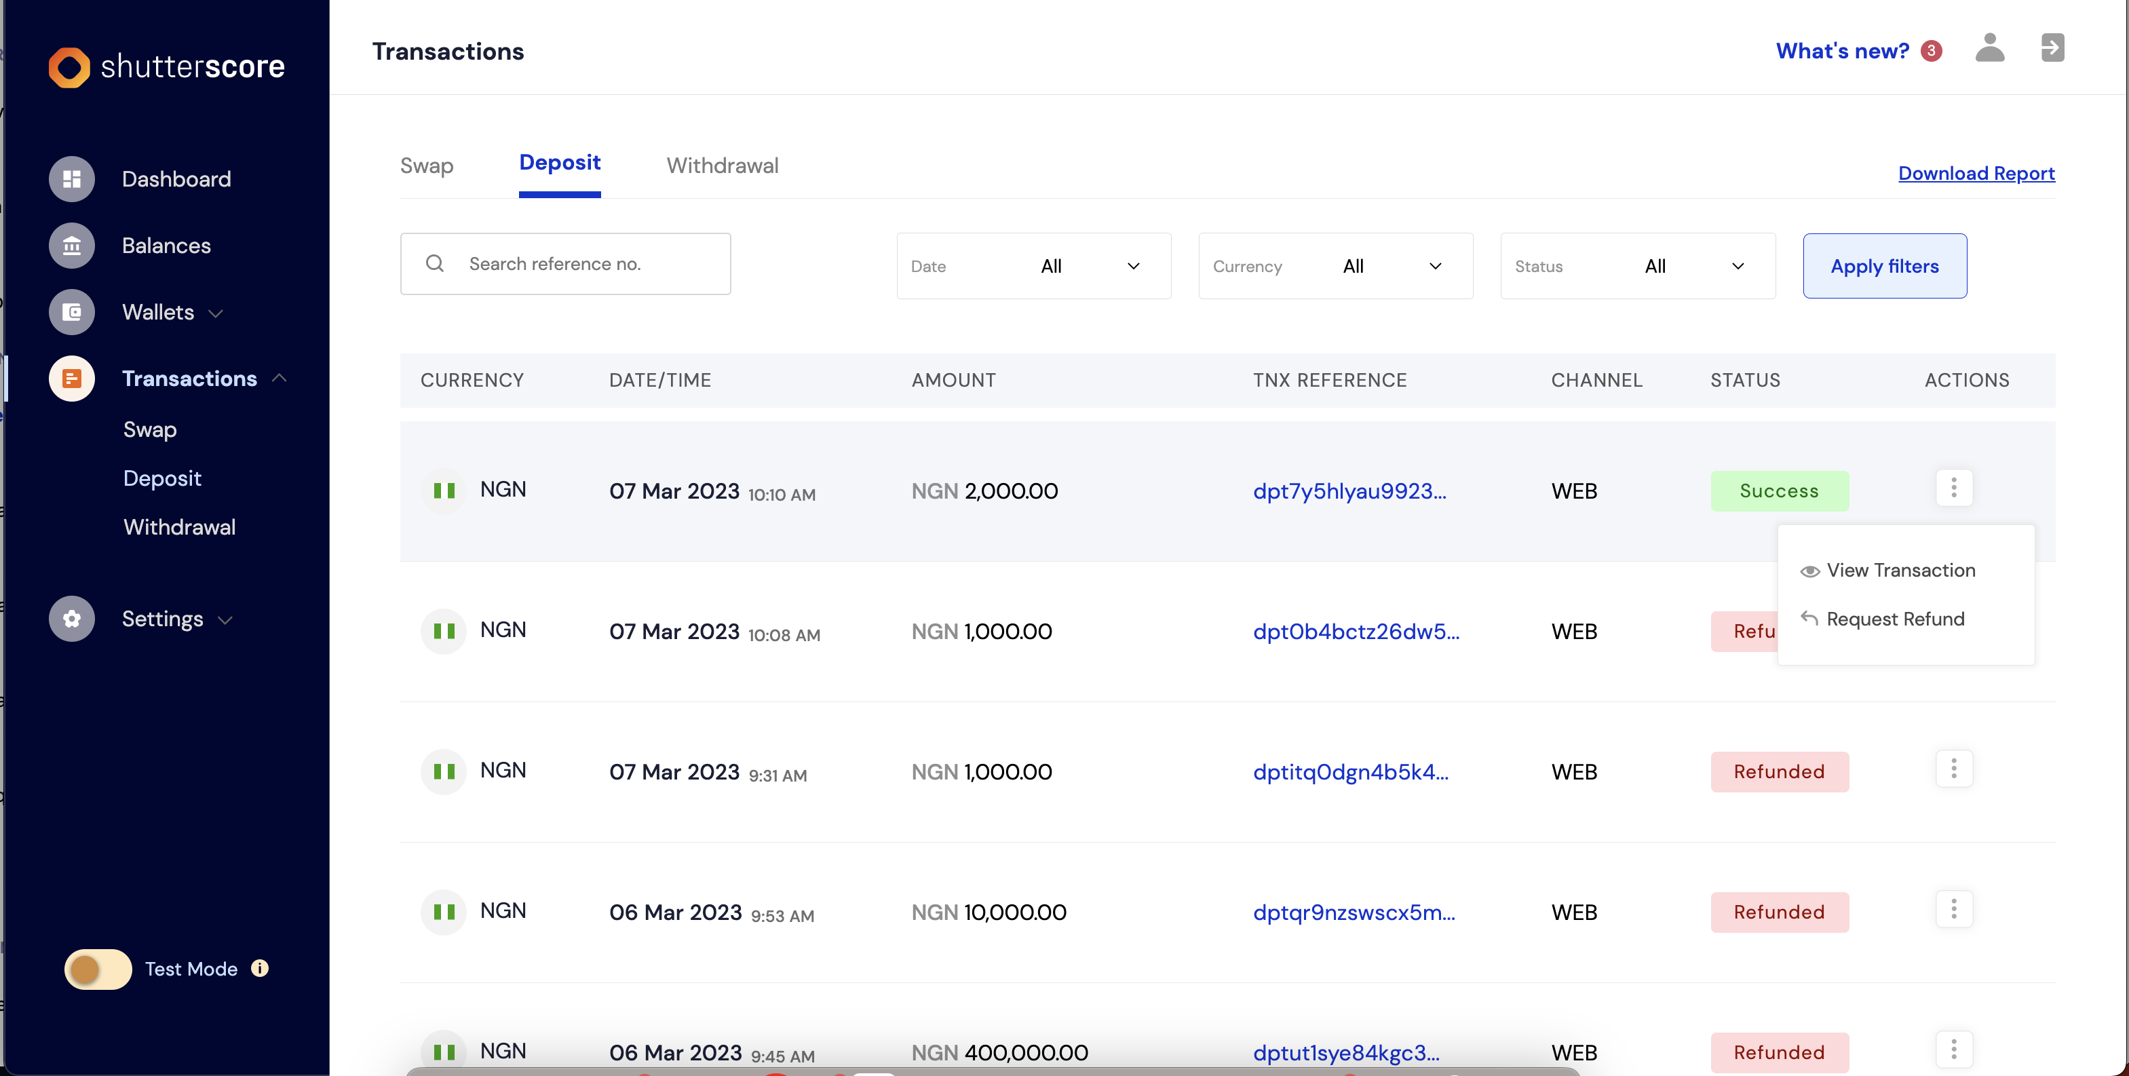The height and width of the screenshot is (1076, 2129).
Task: Open reference dpt7y5hlyau9923... link
Action: click(x=1349, y=491)
